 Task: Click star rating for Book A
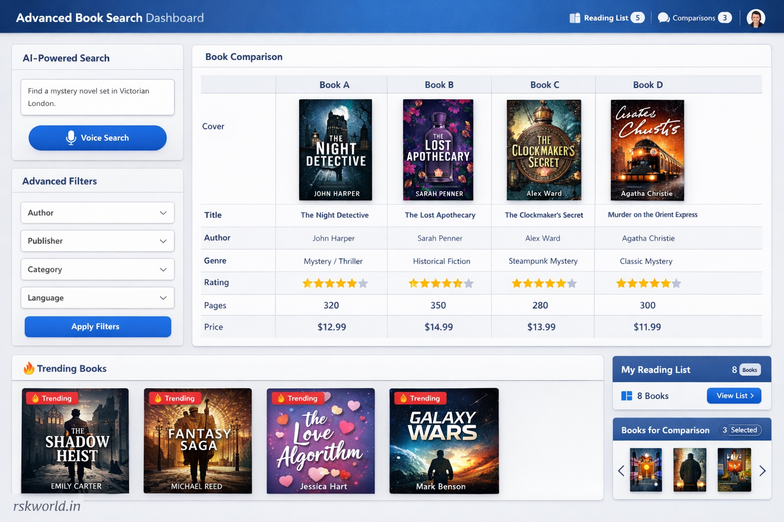pyautogui.click(x=335, y=283)
